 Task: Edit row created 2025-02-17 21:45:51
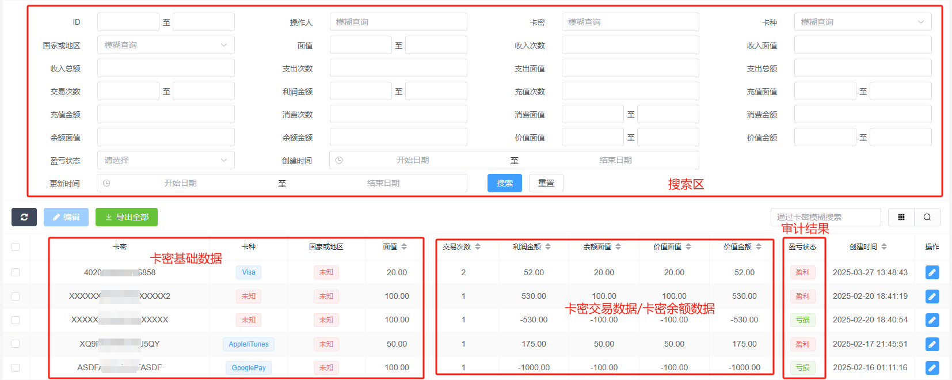click(x=932, y=344)
